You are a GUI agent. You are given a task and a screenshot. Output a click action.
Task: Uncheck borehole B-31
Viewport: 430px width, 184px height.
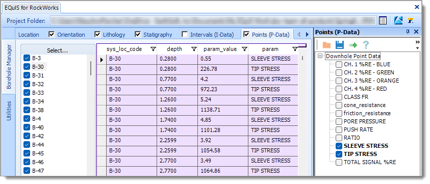click(27, 75)
